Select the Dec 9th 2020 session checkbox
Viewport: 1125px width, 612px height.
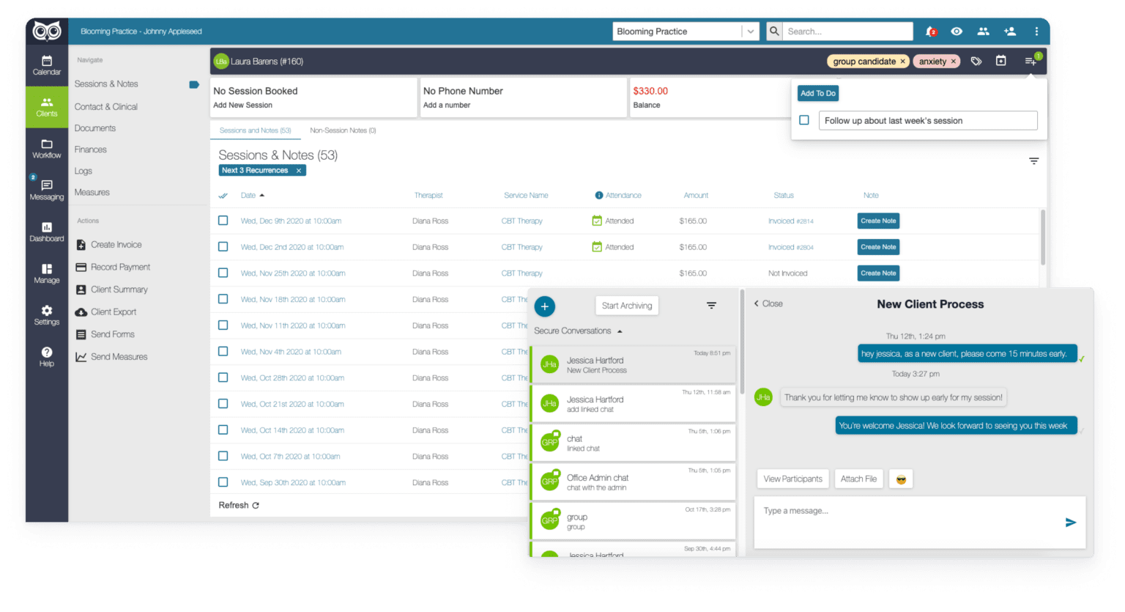point(223,221)
